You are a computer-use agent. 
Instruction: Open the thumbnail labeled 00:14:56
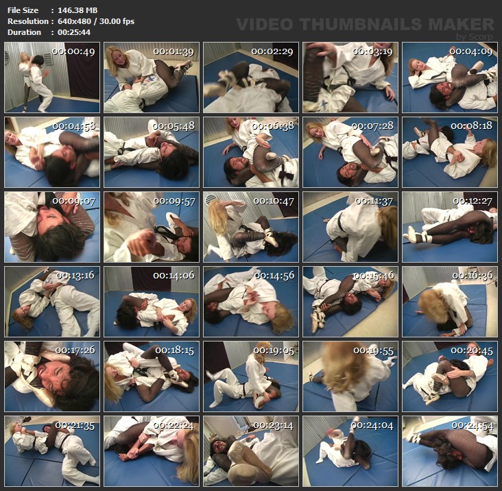pos(251,302)
